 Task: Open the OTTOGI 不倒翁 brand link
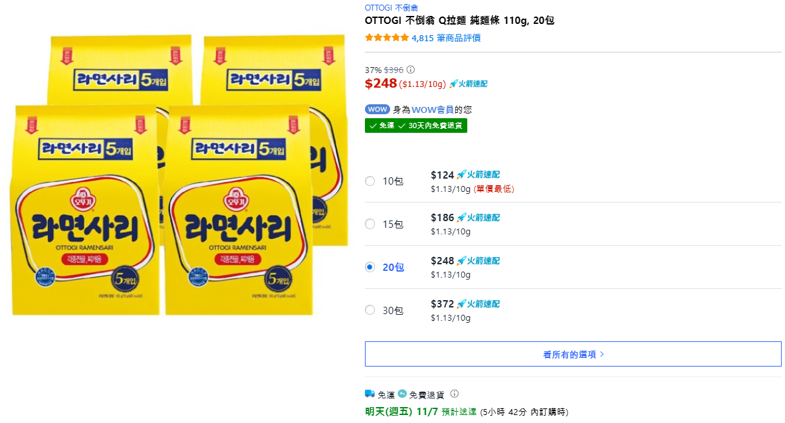pyautogui.click(x=392, y=8)
